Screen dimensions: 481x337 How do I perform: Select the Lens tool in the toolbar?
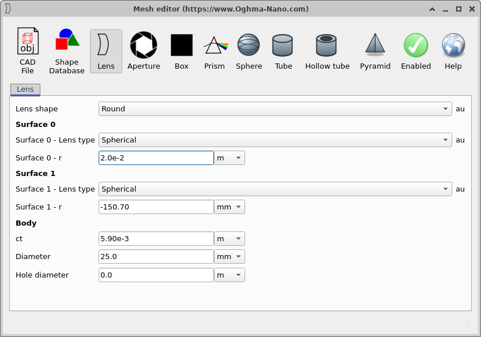coord(106,50)
